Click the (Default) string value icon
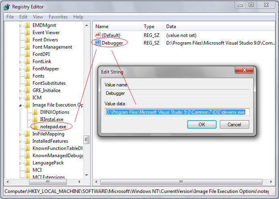The image size is (279, 199). pyautogui.click(x=98, y=35)
